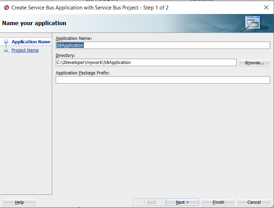
Task: Focus the Application Package Prefix field
Action: pos(163,80)
